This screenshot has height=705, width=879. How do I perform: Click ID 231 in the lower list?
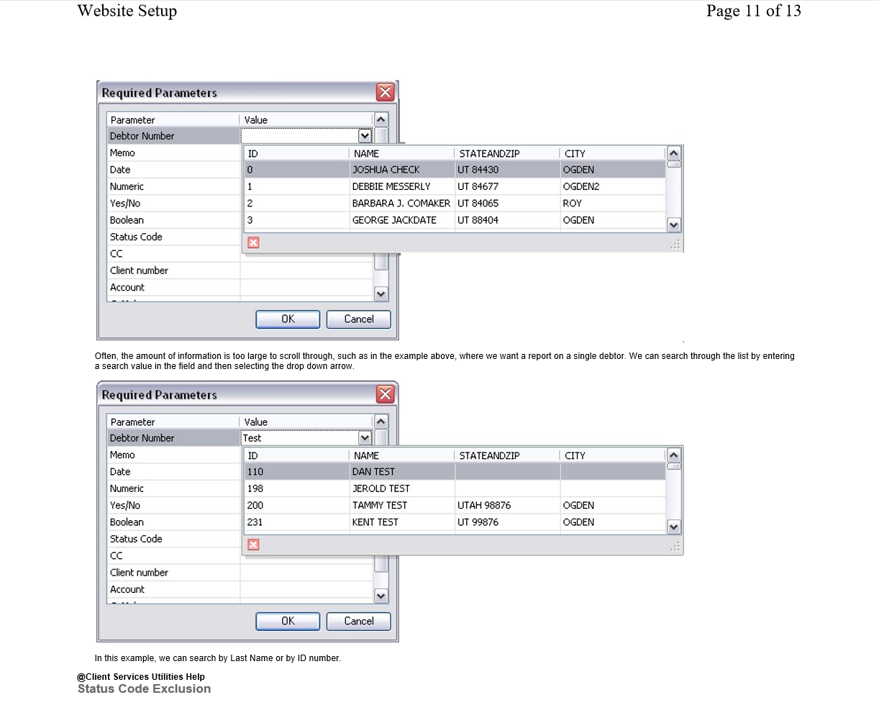click(297, 522)
